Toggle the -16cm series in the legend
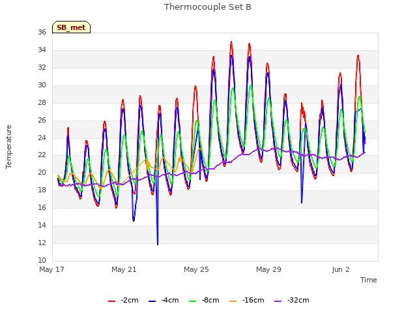Viewport: 417px width, 313px height. click(246, 301)
